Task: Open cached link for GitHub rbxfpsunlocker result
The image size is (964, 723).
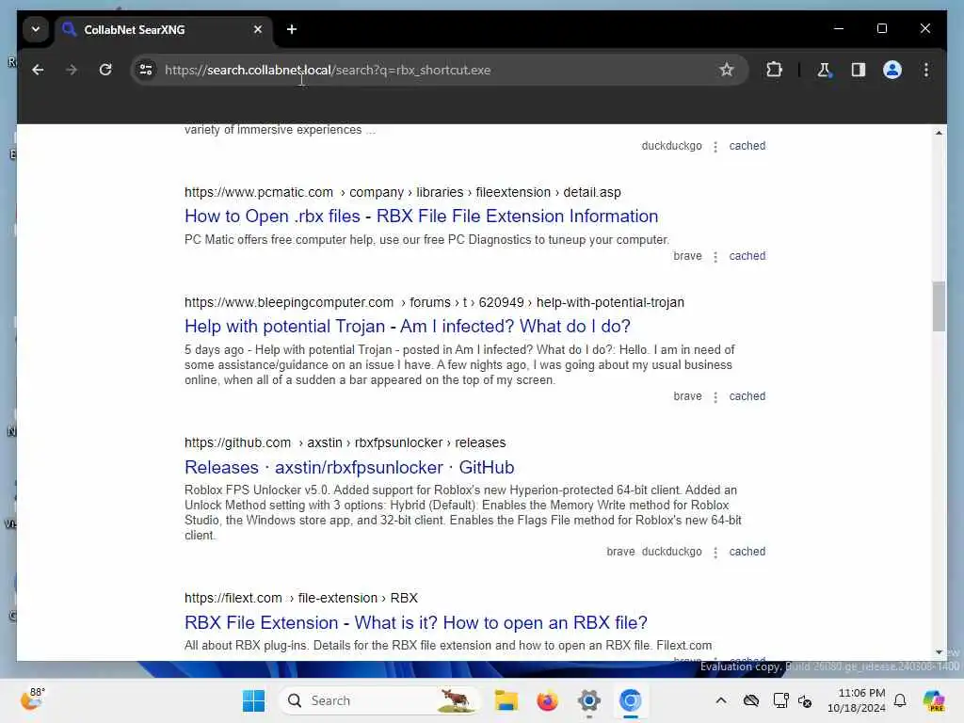Action: 747,552
